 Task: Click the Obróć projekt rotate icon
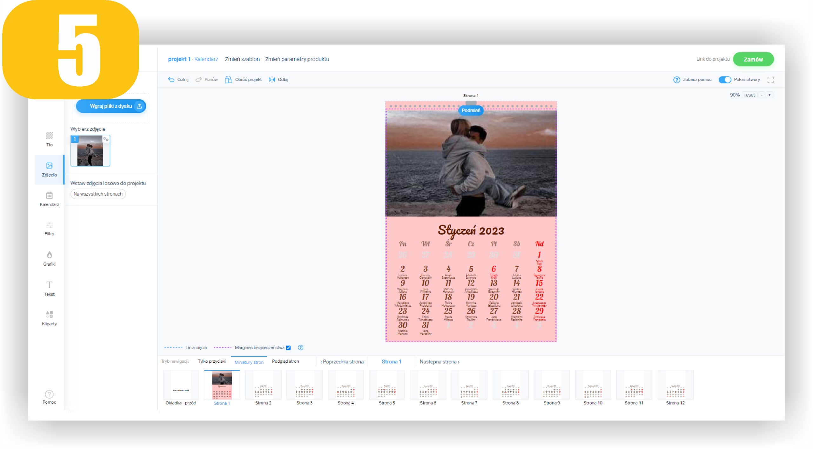(228, 80)
